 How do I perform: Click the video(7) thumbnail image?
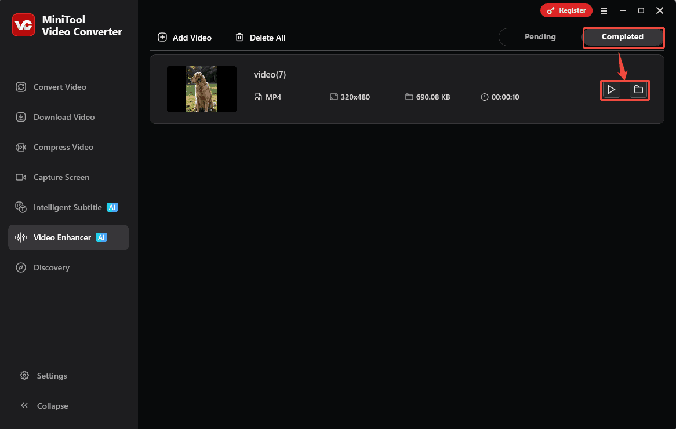[201, 89]
